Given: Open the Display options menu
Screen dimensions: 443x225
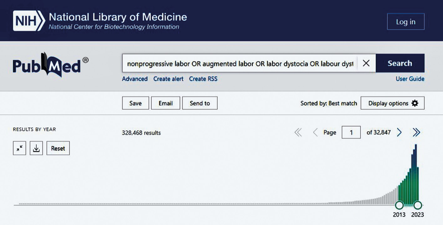Looking at the screenshot, I should click(392, 103).
